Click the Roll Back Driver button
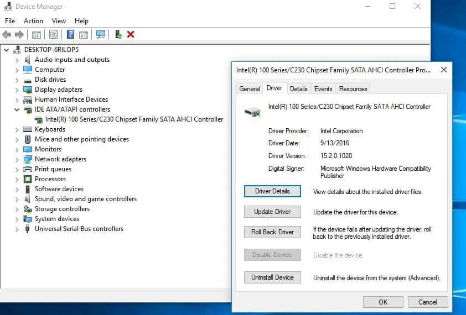 (272, 232)
